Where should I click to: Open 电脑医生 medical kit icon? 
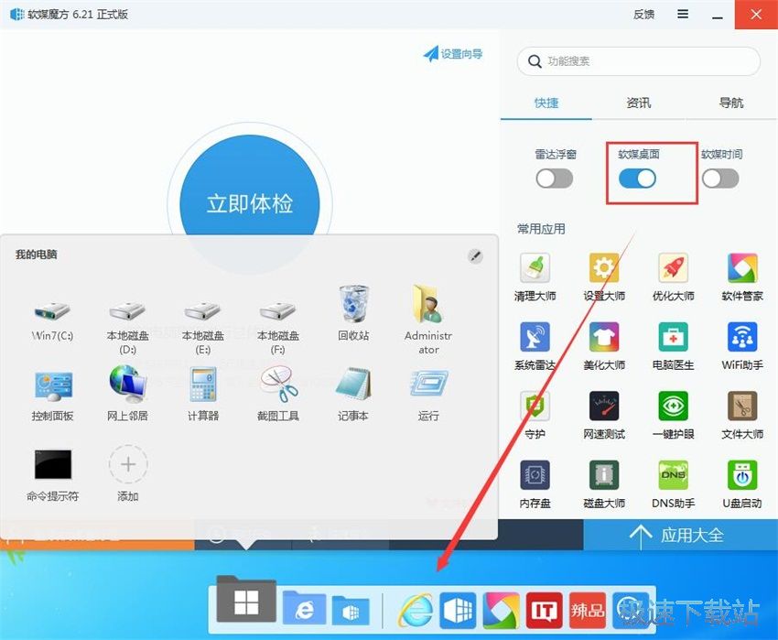[x=673, y=337]
